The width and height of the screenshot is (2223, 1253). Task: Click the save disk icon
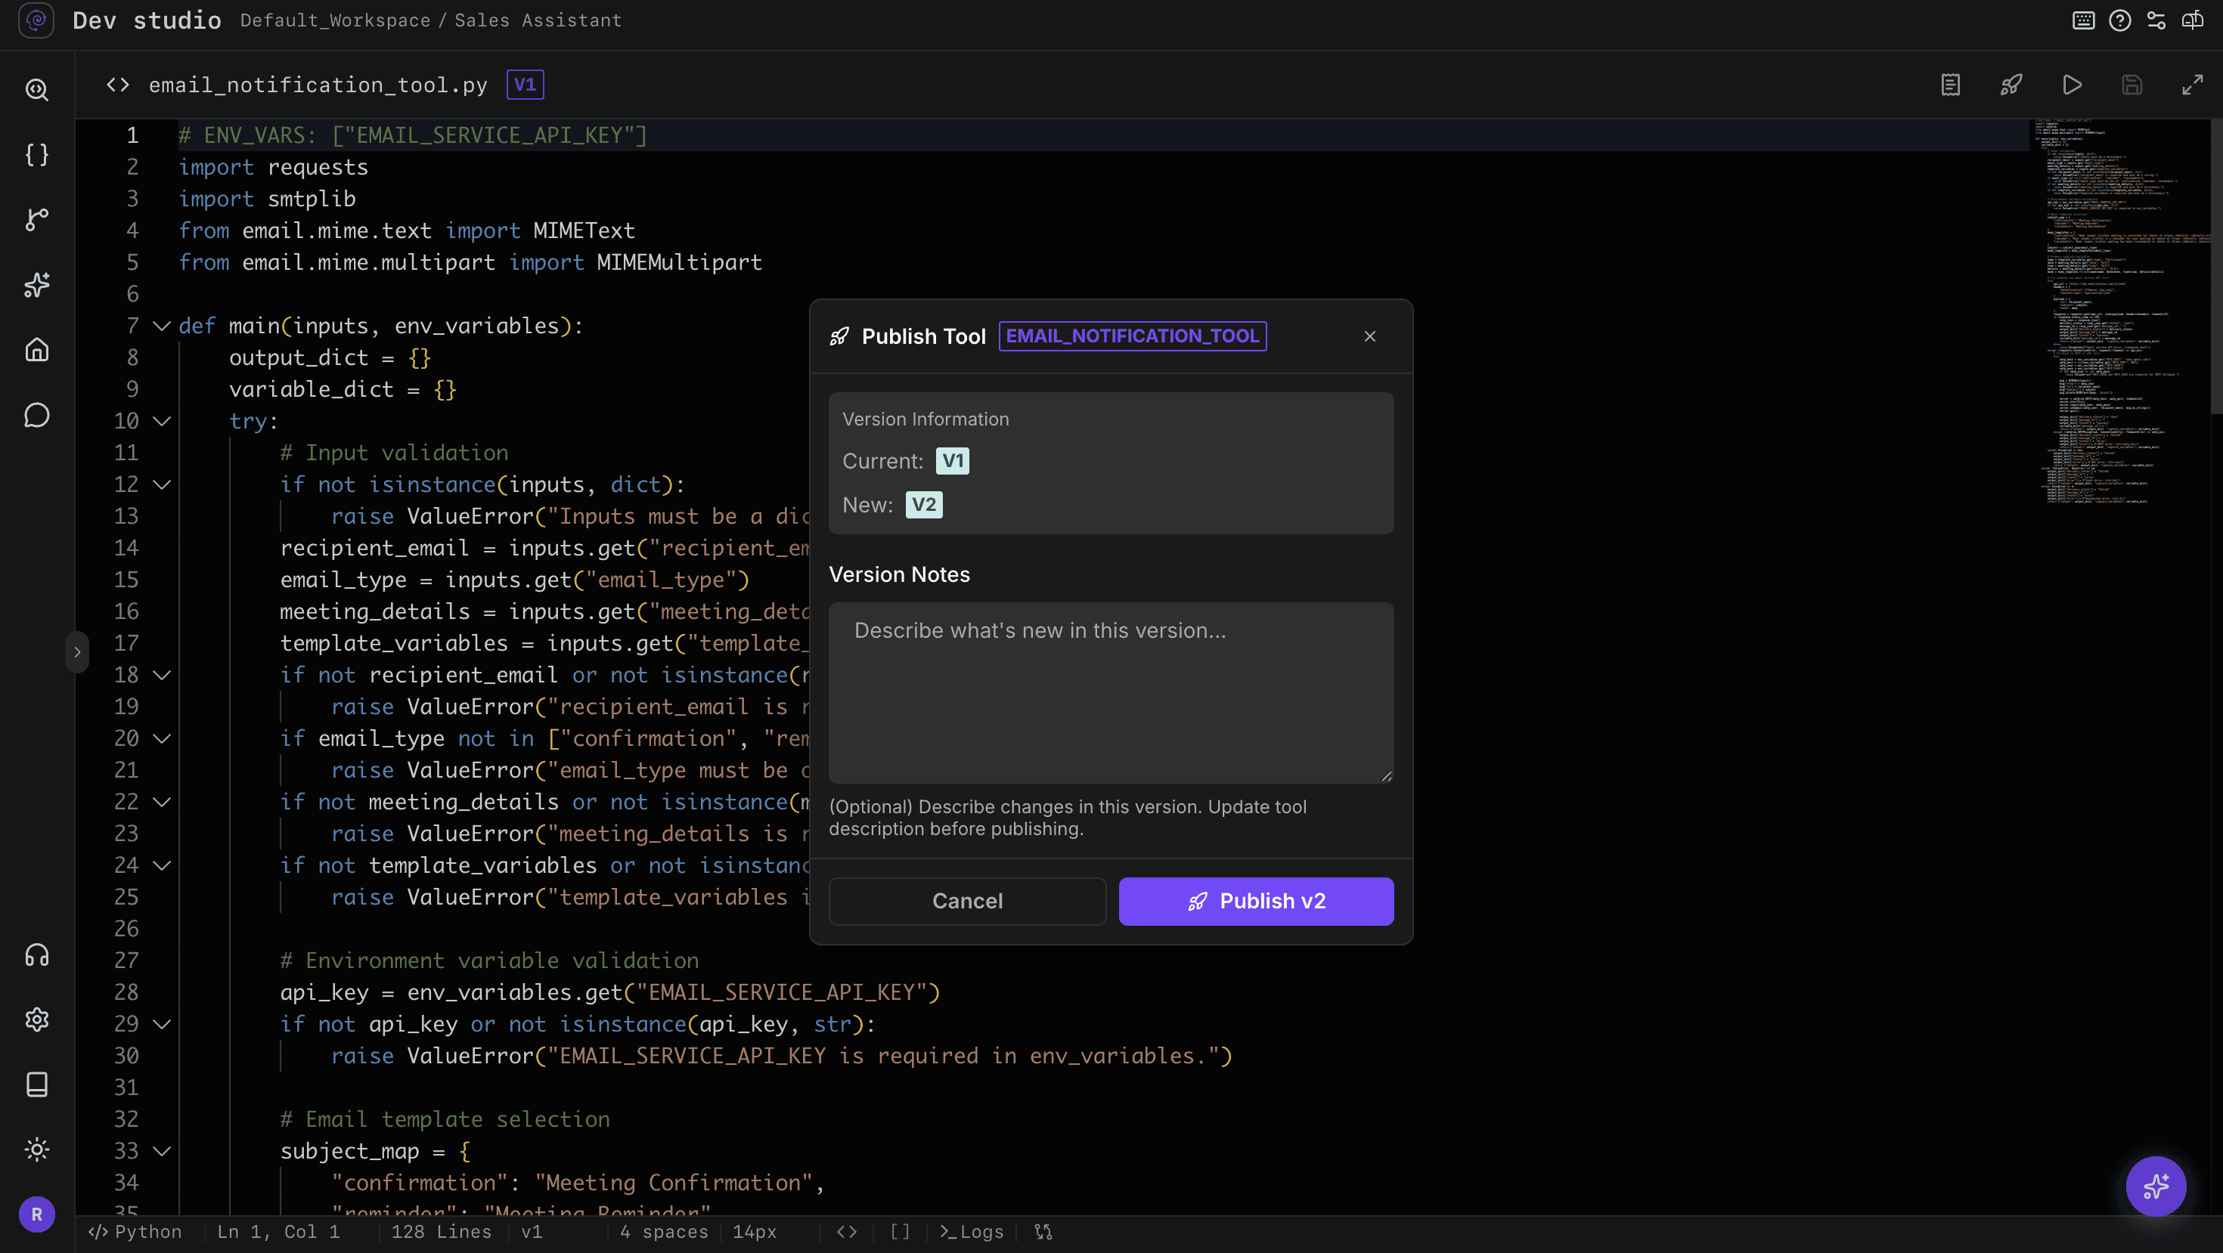click(x=2132, y=85)
